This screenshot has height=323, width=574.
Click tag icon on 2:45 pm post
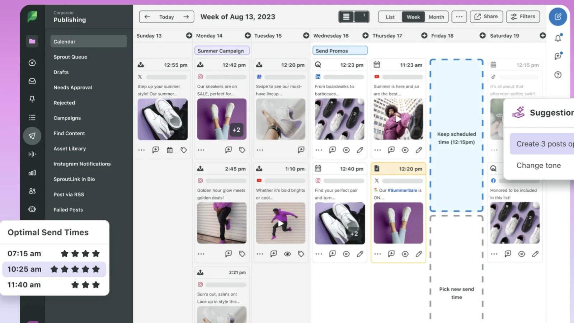pyautogui.click(x=242, y=254)
